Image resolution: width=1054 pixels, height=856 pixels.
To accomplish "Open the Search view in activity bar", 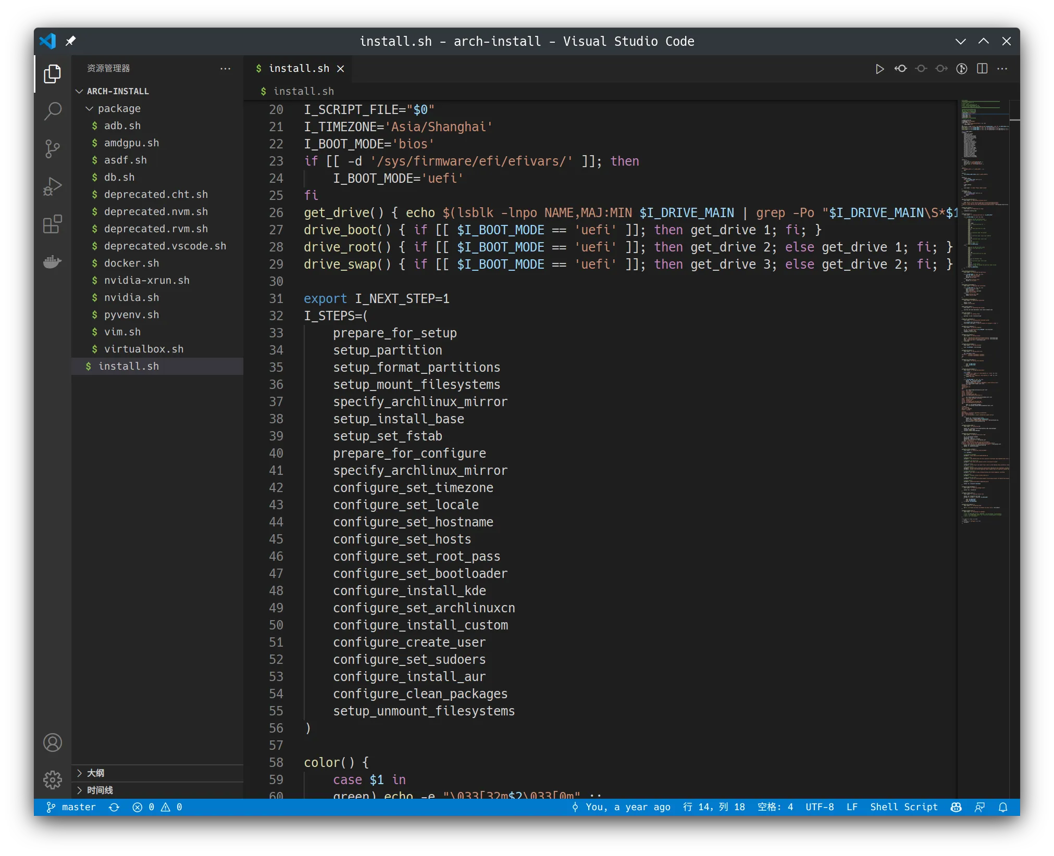I will tap(53, 111).
